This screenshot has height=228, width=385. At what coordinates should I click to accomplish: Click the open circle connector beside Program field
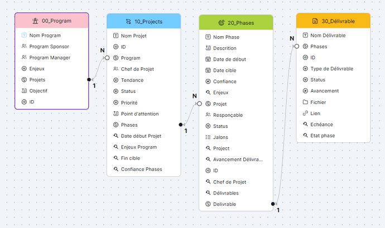point(107,58)
